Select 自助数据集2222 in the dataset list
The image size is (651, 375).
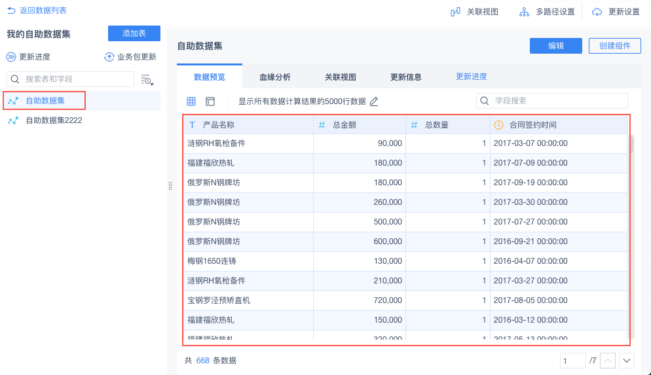pos(53,120)
